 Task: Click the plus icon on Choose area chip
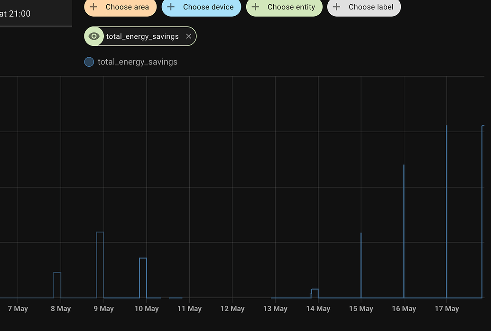click(x=93, y=7)
